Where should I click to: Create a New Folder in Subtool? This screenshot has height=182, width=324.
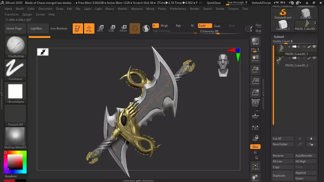283,144
